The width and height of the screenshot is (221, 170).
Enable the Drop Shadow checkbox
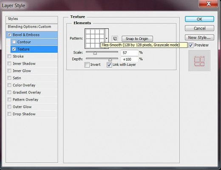pos(9,114)
